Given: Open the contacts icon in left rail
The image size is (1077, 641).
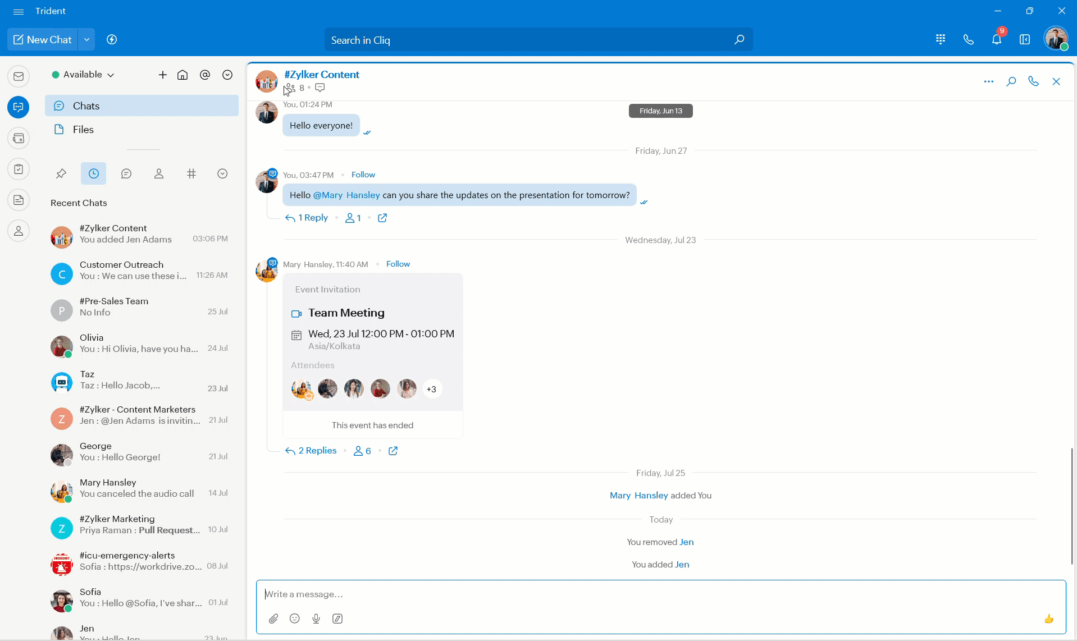Looking at the screenshot, I should 19,231.
